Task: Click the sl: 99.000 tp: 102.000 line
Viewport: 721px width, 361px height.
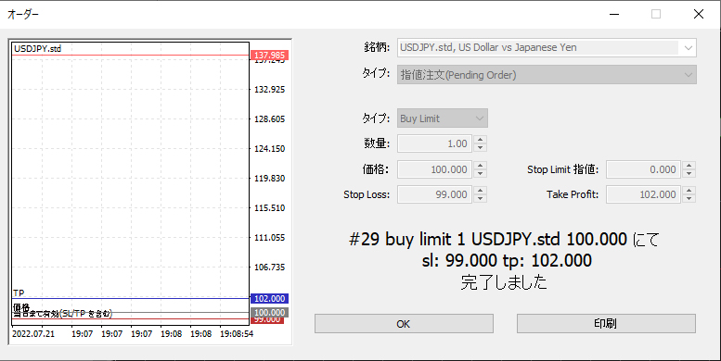Action: [x=507, y=260]
